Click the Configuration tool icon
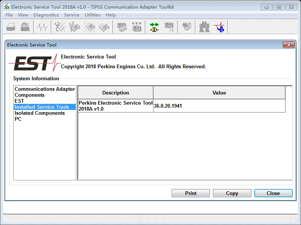 tap(137, 27)
